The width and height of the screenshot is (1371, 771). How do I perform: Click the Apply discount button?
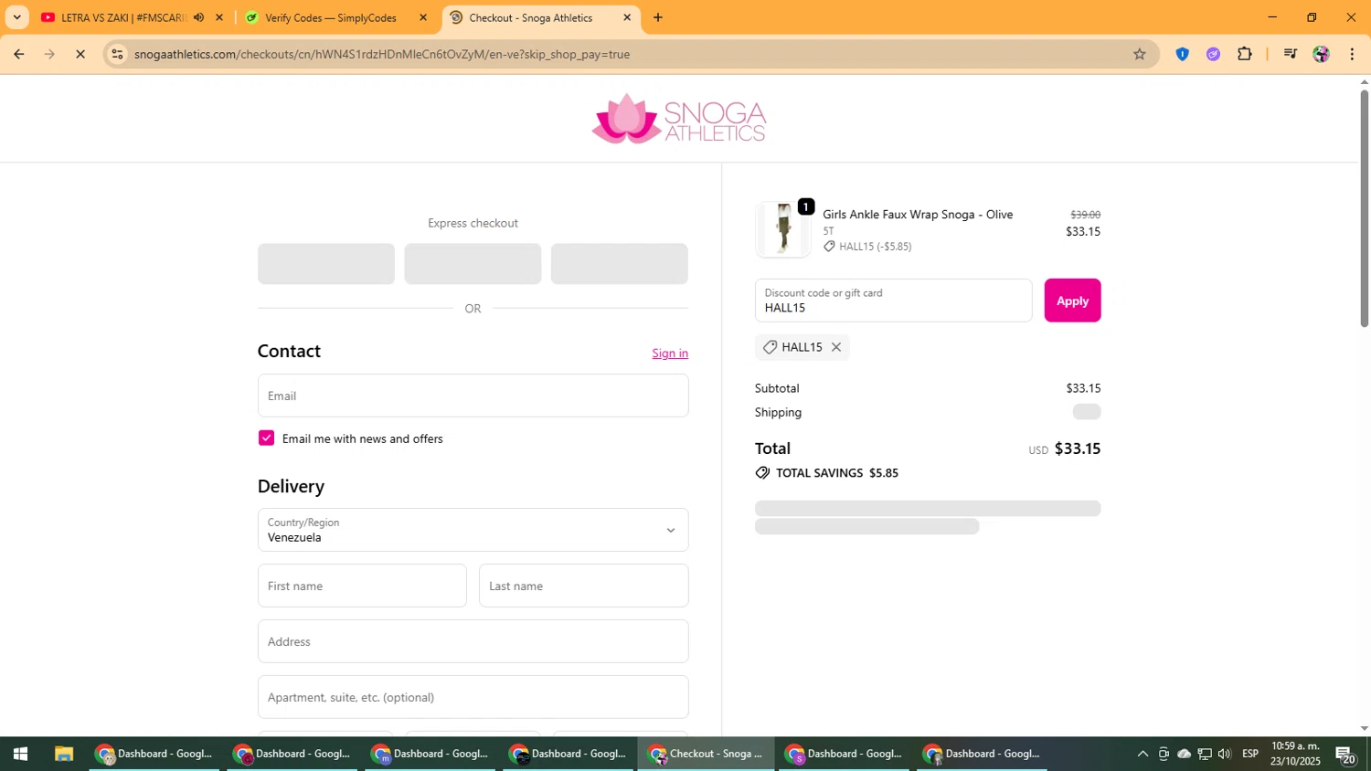[x=1072, y=301]
